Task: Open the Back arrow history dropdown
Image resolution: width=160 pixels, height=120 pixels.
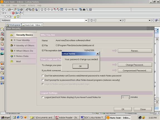Action: tap(6, 13)
